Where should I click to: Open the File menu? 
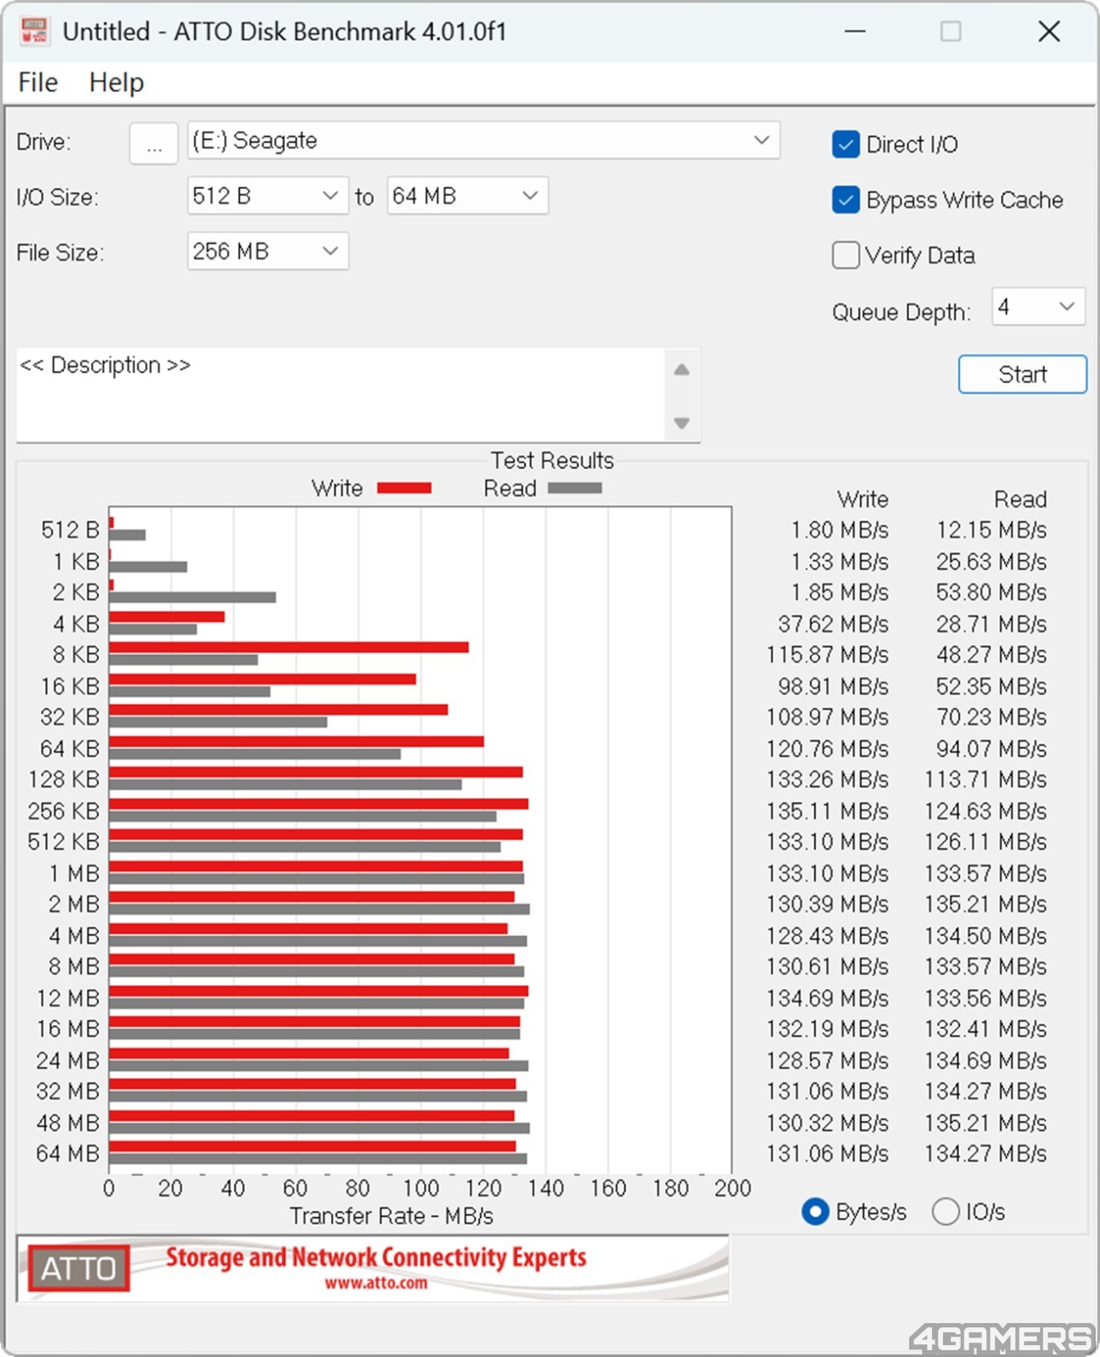point(38,82)
